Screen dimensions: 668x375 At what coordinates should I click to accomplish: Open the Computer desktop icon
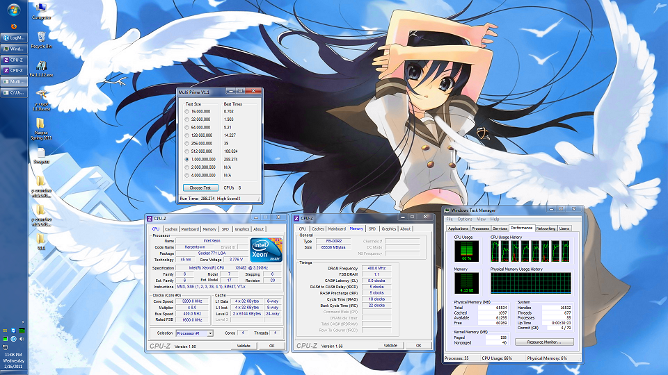41,8
